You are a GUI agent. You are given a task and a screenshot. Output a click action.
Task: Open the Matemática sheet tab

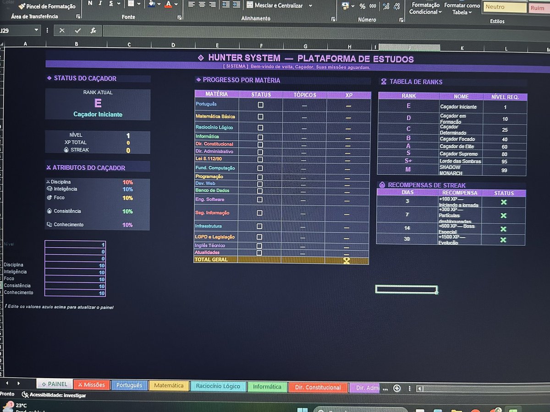(169, 386)
